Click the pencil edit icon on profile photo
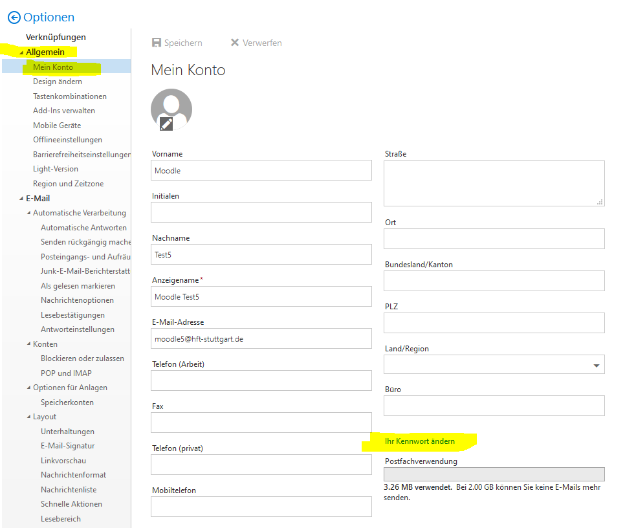Screen dimensions: 636x528 pos(166,123)
